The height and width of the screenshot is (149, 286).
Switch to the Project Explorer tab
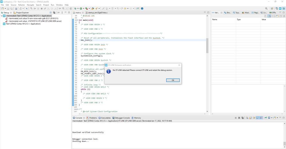click(21, 13)
